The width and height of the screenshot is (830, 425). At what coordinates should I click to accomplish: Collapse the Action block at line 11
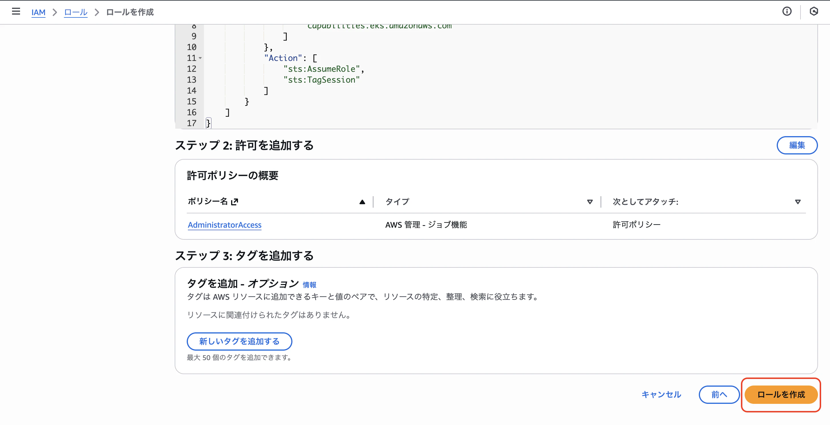pyautogui.click(x=201, y=59)
